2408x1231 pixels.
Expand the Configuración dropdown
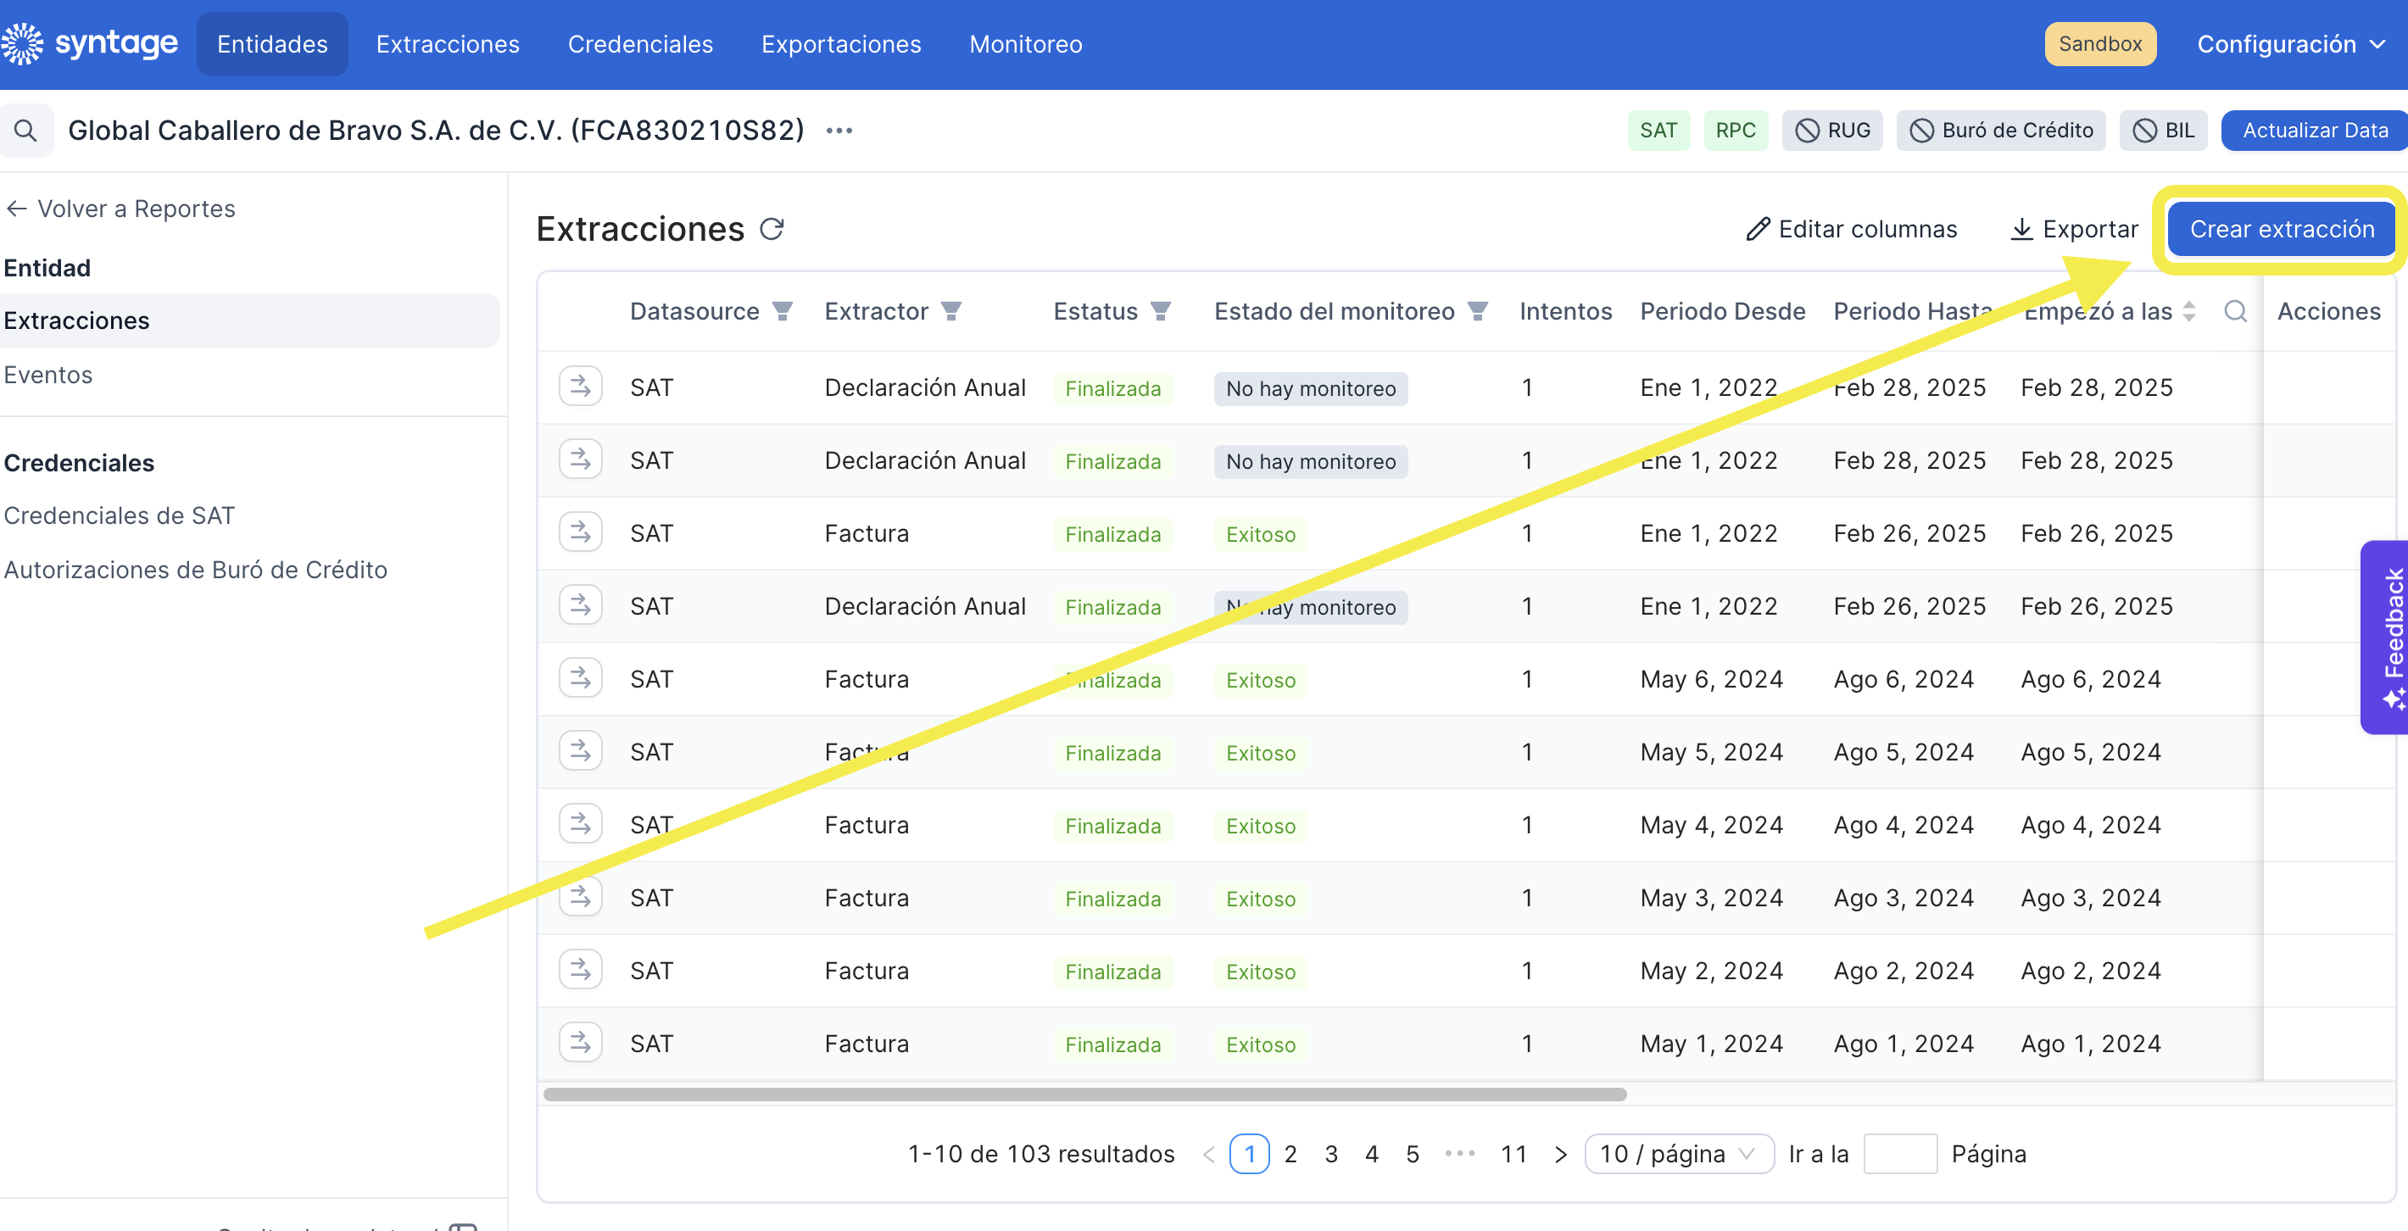pyautogui.click(x=2290, y=44)
